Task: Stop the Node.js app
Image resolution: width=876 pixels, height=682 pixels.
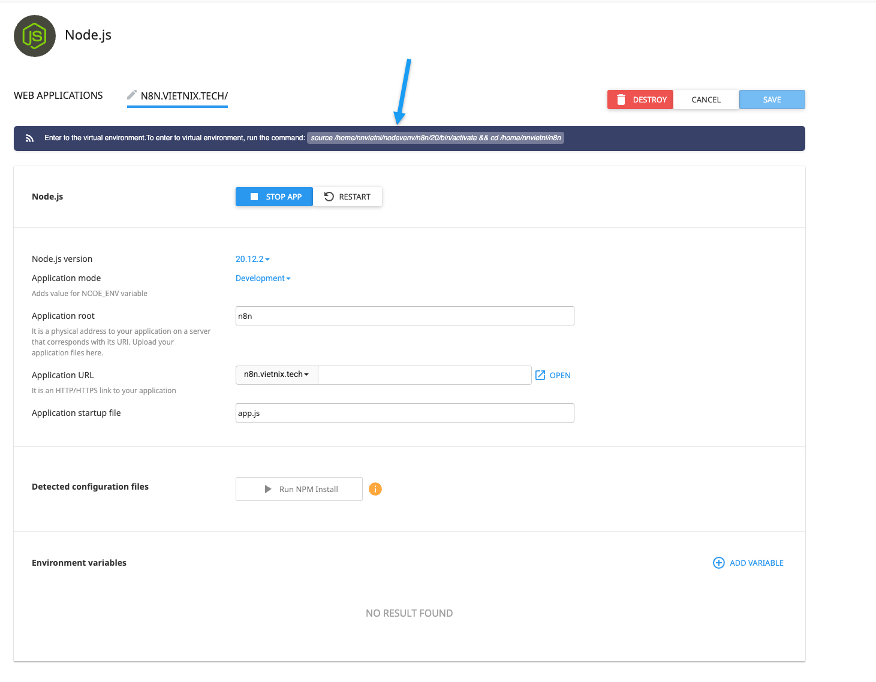Action: tap(274, 197)
